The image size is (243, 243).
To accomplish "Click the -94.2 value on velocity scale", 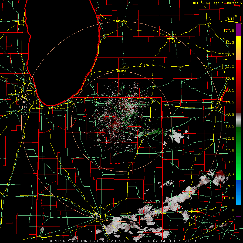I will (229, 186).
